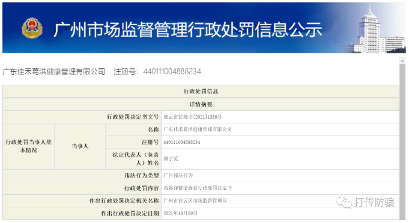The width and height of the screenshot is (409, 223).
Task: Click the WeChat logo in watermark
Action: (344, 202)
